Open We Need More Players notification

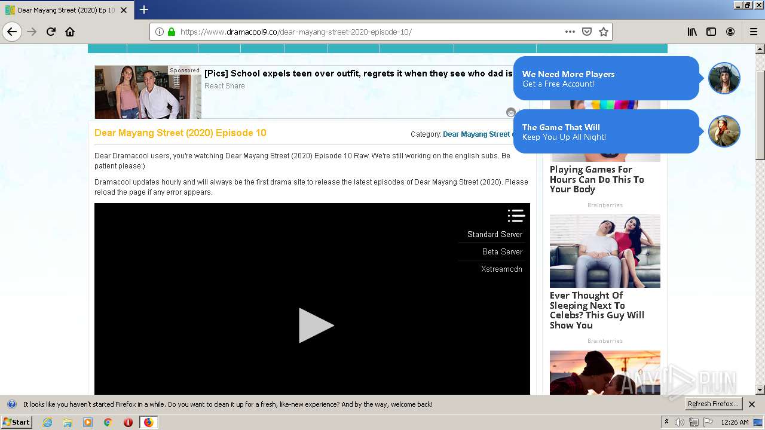[606, 78]
